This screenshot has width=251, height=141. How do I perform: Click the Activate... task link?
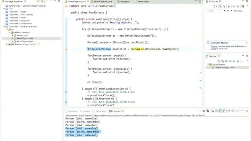[x=238, y=11]
